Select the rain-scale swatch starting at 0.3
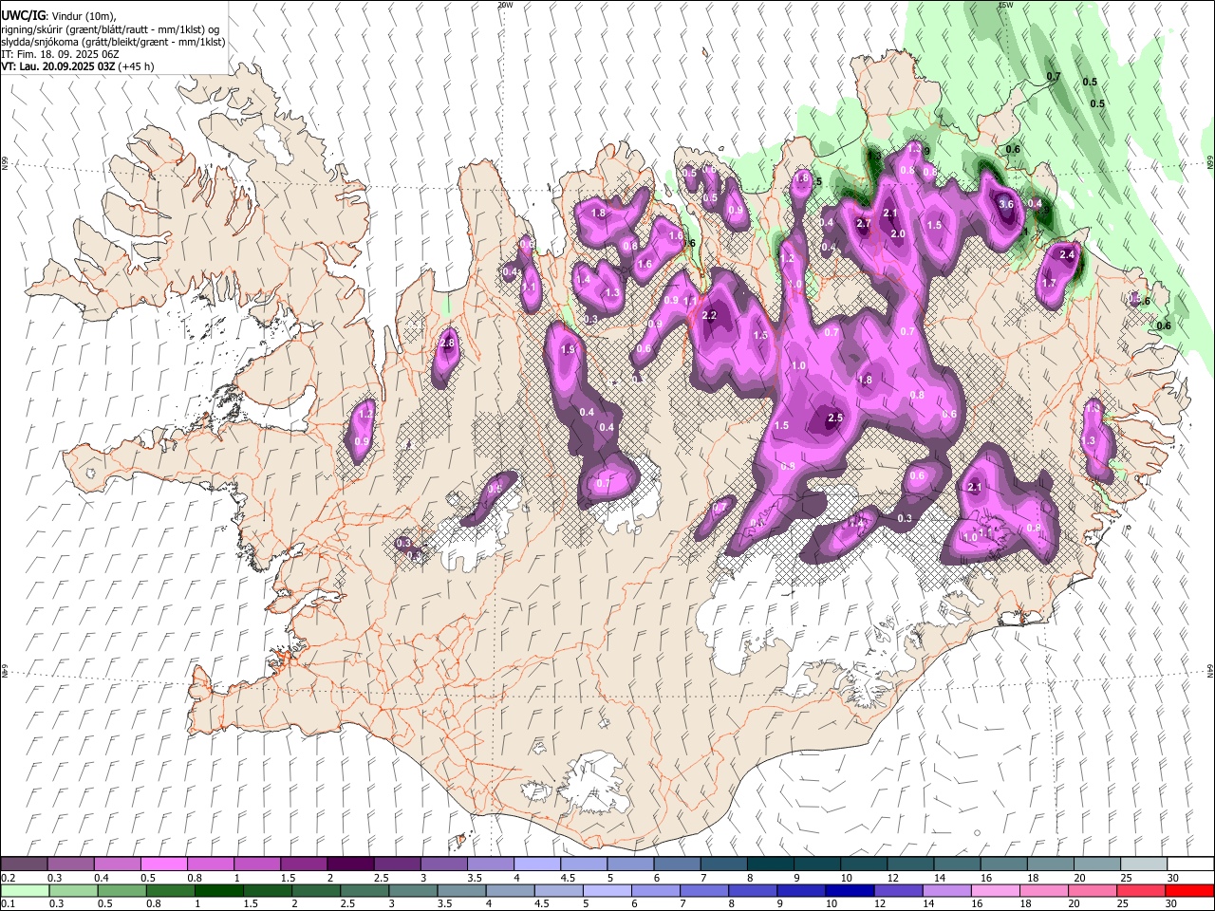1215x911 pixels. (x=73, y=890)
